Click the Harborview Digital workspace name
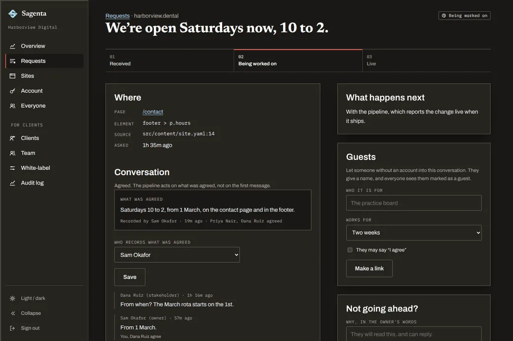This screenshot has height=341, width=513. 33,28
